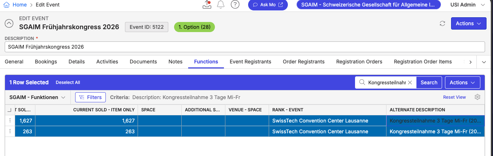
Task: Switch to the General tab
Action: 14,62
